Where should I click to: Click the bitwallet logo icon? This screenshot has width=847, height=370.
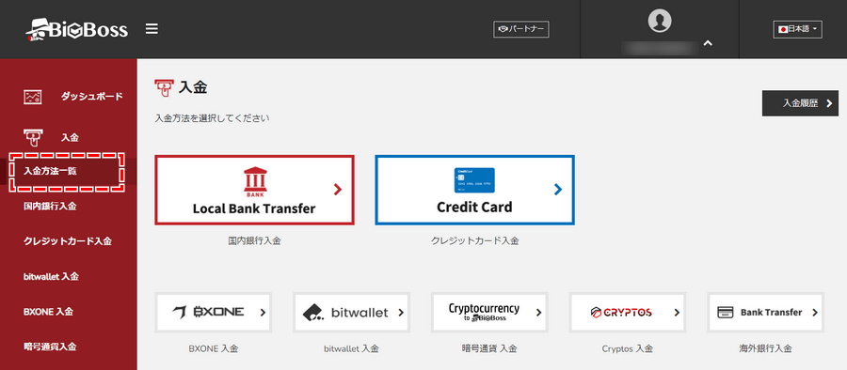click(313, 313)
